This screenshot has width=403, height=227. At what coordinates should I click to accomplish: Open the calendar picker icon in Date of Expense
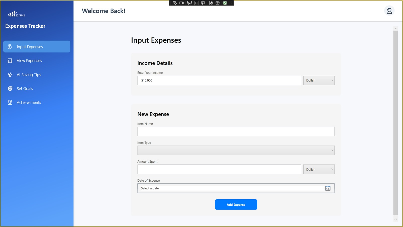pos(328,188)
